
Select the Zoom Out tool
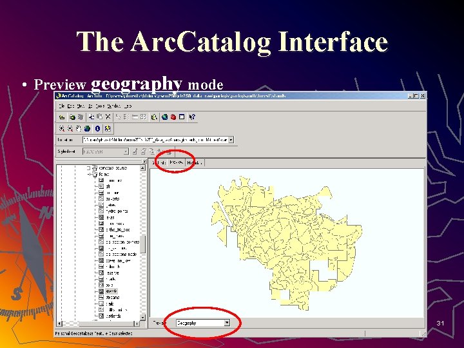[x=70, y=128]
